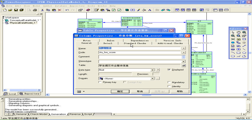Toggle the equals button next to Name
Image resolution: width=252 pixels, height=120 pixels.
[x=184, y=48]
